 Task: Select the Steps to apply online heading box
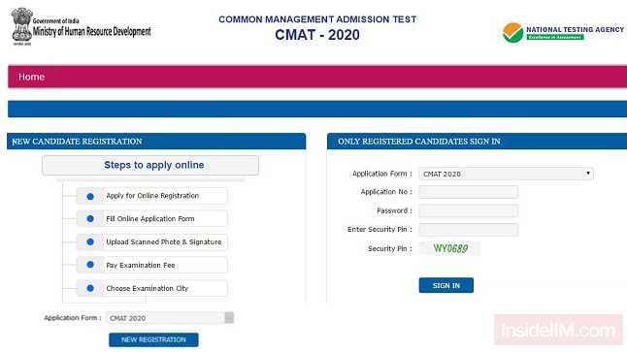150,165
